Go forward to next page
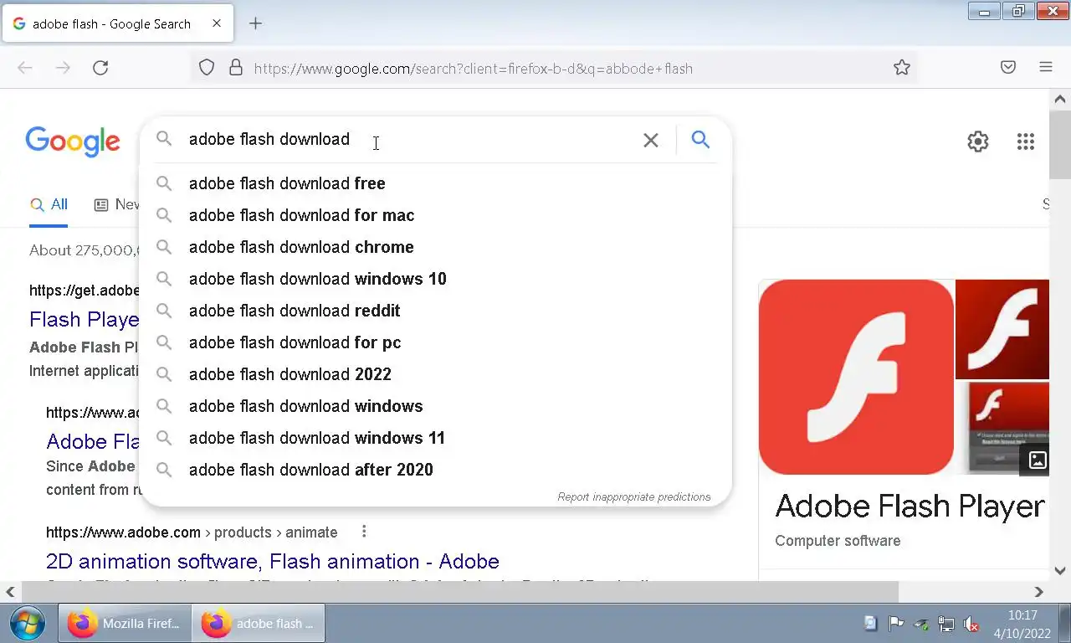Image resolution: width=1071 pixels, height=643 pixels. (x=63, y=68)
